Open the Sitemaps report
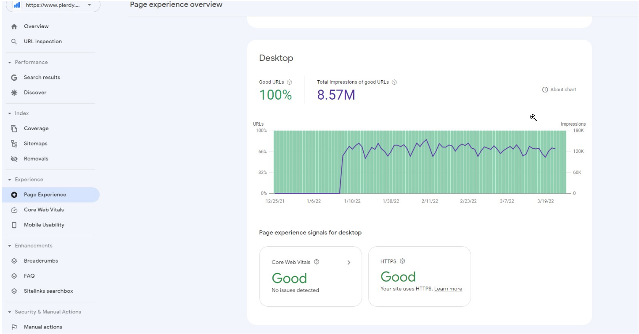This screenshot has height=334, width=639. [35, 143]
